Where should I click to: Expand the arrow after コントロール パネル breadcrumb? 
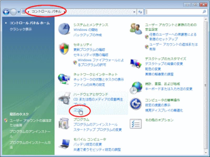64,12
